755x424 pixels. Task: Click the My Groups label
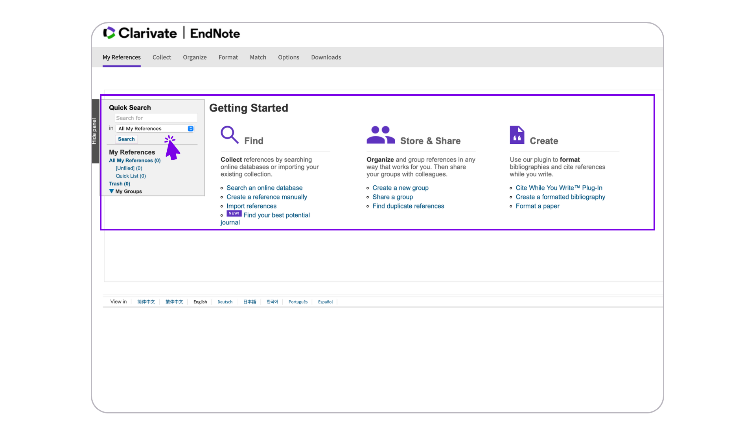129,192
